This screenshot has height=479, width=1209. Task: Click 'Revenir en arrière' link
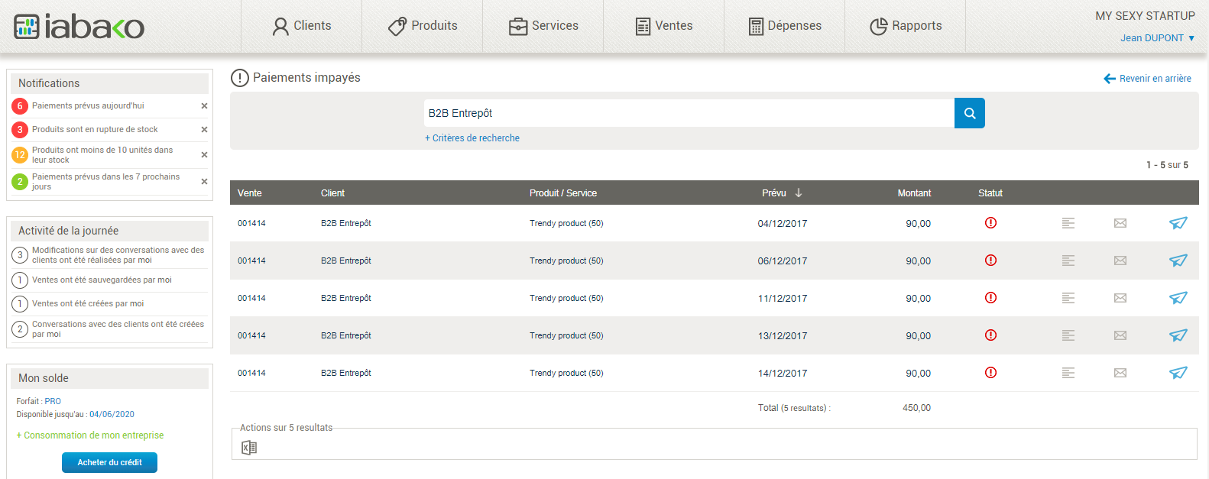1147,79
